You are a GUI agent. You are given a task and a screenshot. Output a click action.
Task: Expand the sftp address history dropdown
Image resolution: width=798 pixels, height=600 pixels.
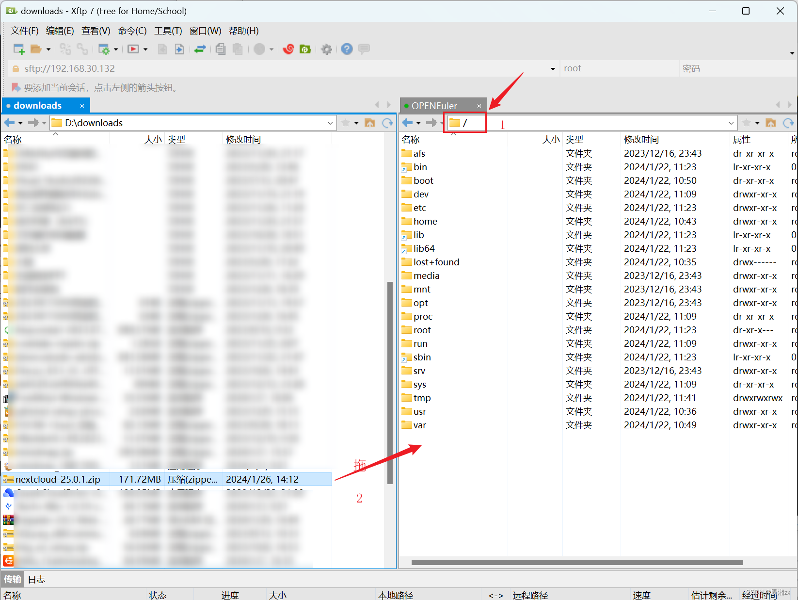point(553,68)
